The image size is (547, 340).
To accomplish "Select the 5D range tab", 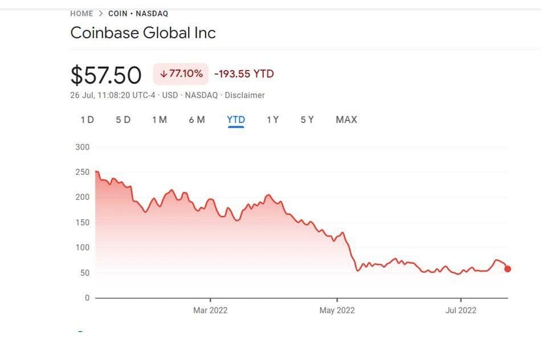I will (x=123, y=120).
